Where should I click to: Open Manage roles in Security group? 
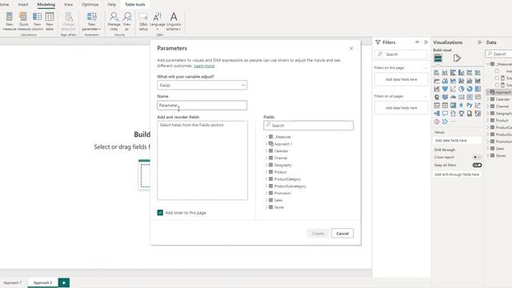(114, 21)
